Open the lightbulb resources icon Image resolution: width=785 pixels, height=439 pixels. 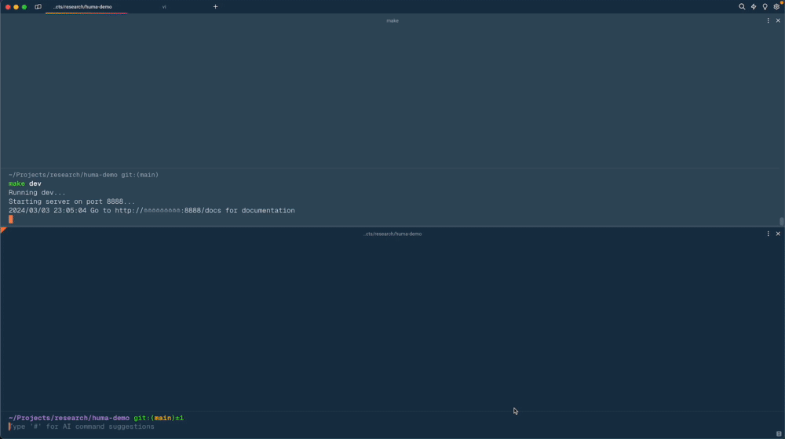765,6
